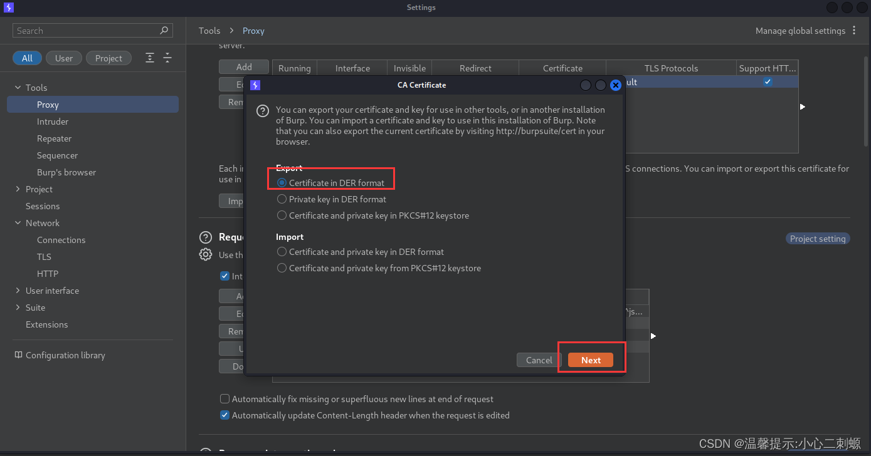Click Proxy in the breadcrumb
Image resolution: width=871 pixels, height=456 pixels.
253,31
